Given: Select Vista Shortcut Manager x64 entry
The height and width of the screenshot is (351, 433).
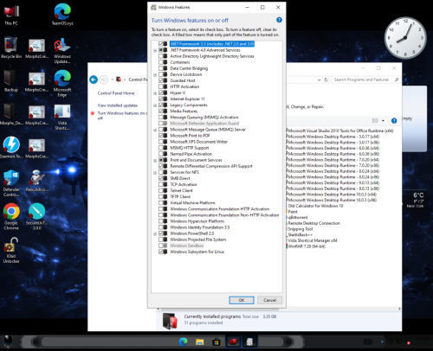Looking at the screenshot, I should tap(313, 240).
